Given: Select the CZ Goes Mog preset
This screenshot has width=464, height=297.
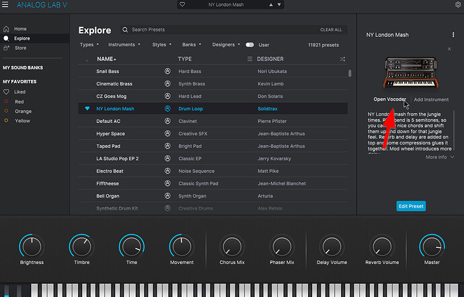Looking at the screenshot, I should point(212,96).
